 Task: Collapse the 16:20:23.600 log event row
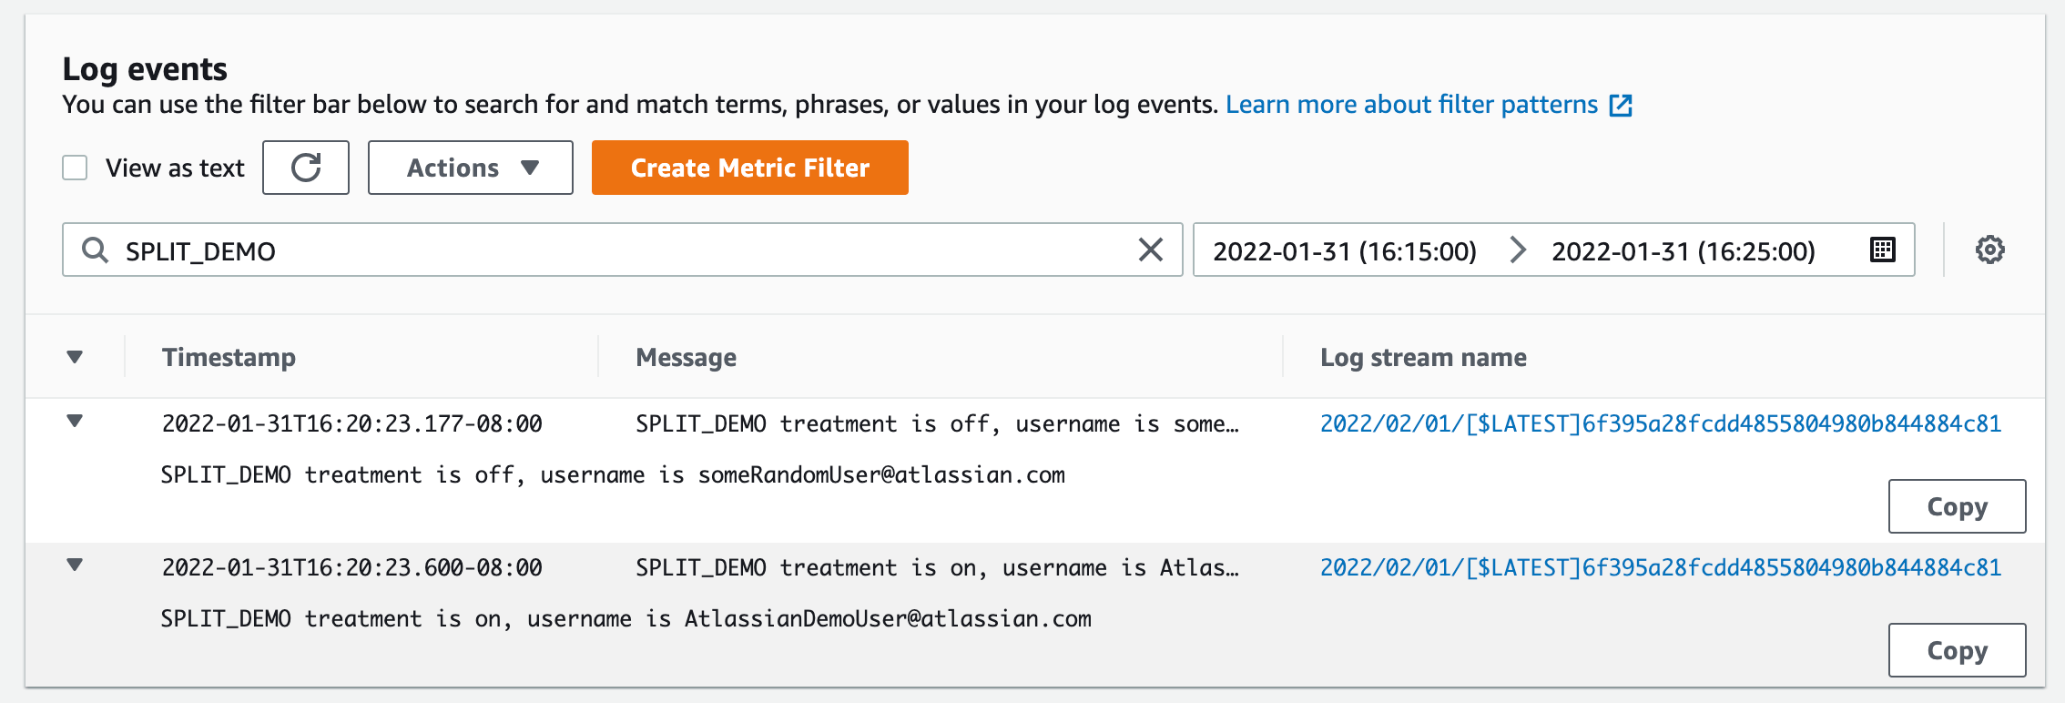click(76, 566)
